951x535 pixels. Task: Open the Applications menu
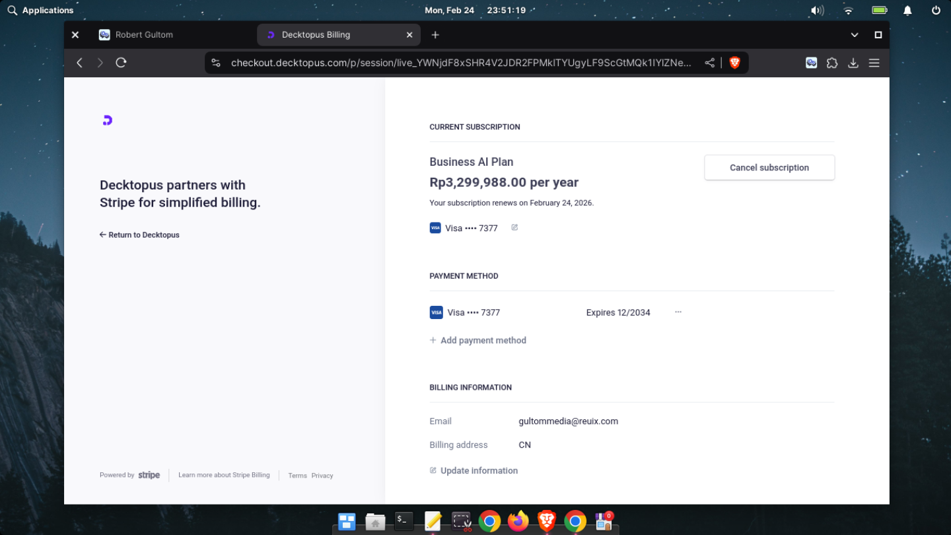coord(41,11)
